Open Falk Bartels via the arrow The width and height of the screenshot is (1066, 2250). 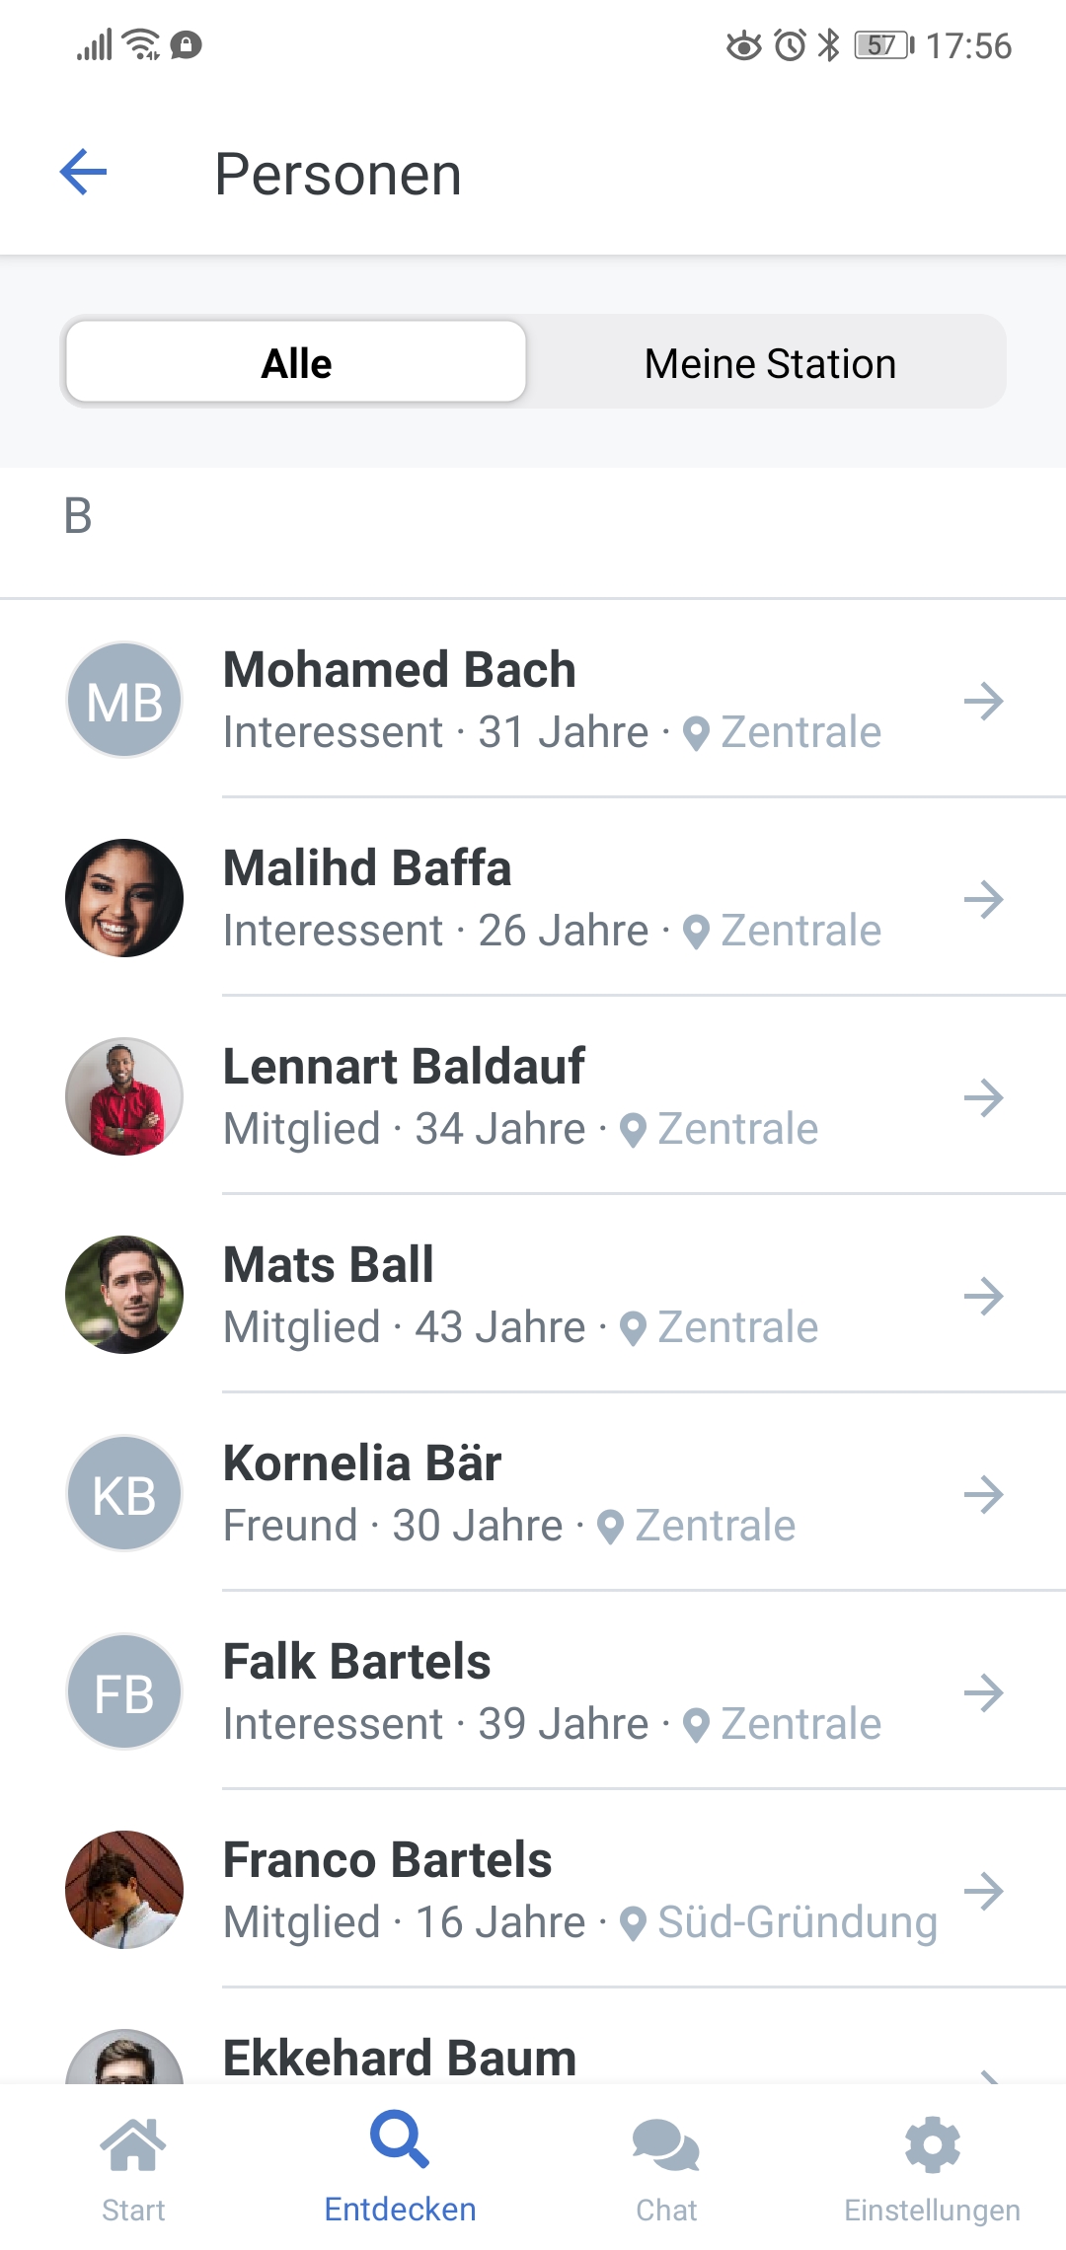[x=983, y=1693]
